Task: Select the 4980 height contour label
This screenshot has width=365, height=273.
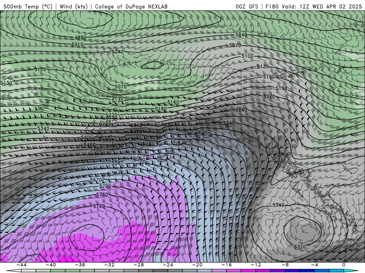Action: 81,37
